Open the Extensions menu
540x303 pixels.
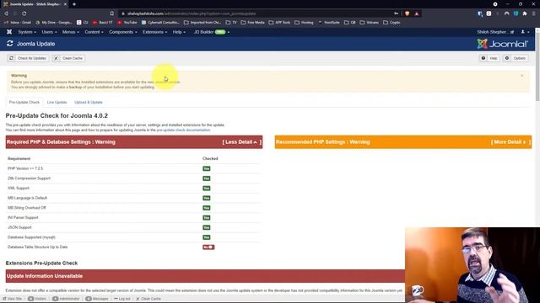coord(154,32)
